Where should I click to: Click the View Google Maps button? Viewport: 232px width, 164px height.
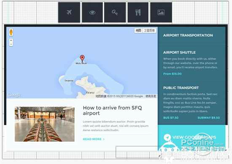coord(192,138)
